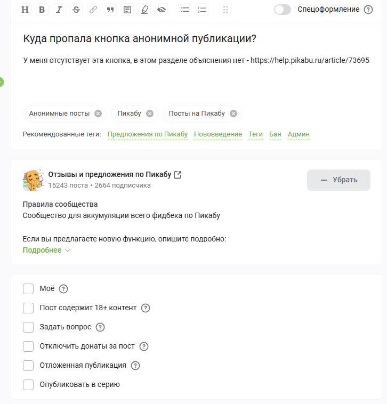Image resolution: width=387 pixels, height=404 pixels.
Task: Click the hidden spoiler eye icon
Action: pyautogui.click(x=162, y=10)
